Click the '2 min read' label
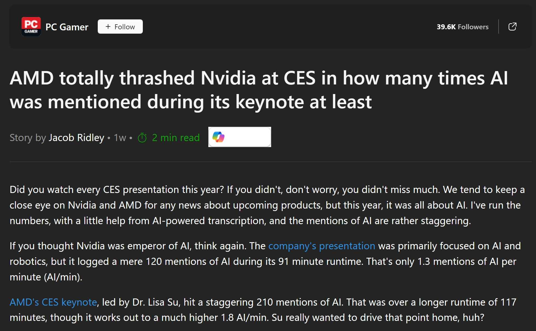The height and width of the screenshot is (331, 536). pyautogui.click(x=176, y=137)
